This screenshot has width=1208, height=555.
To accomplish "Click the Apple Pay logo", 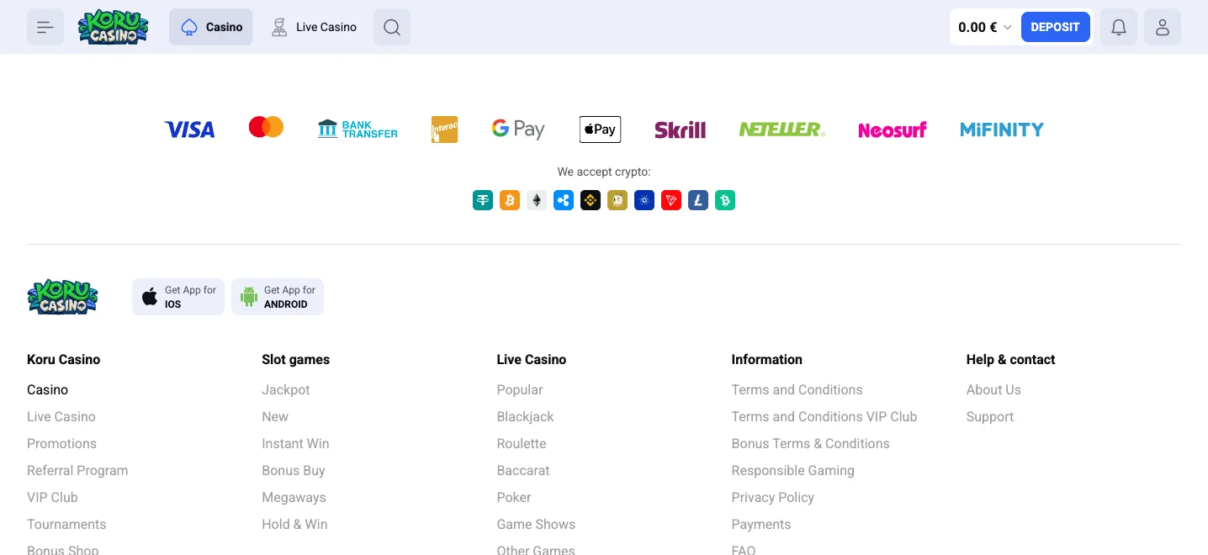I will click(x=600, y=129).
